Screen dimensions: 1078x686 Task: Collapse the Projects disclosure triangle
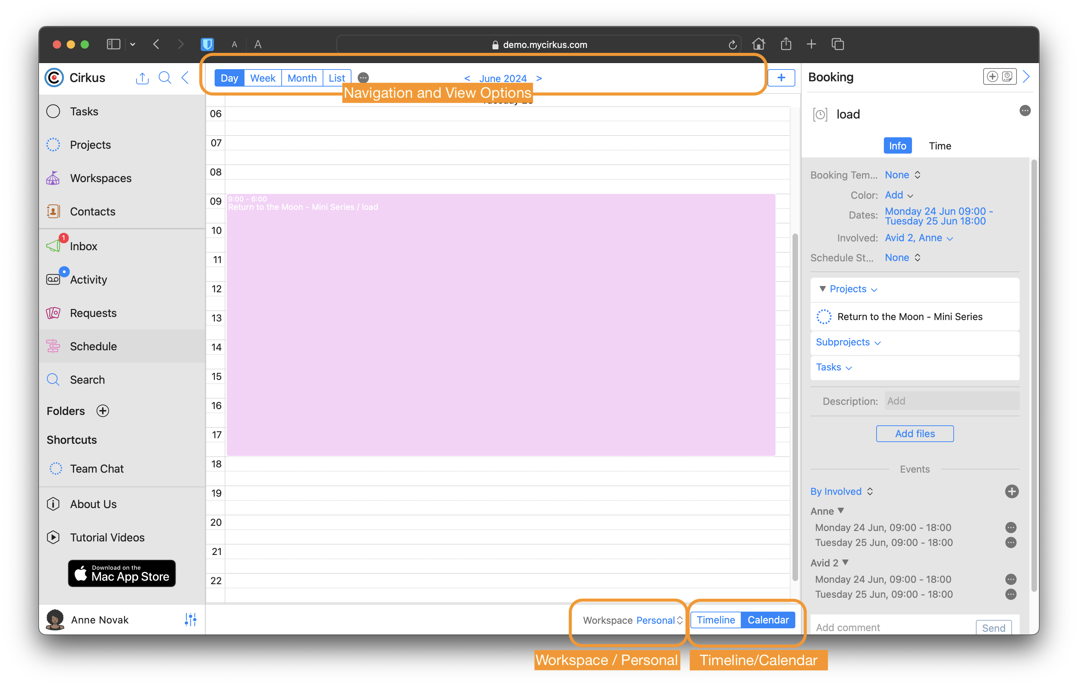tap(822, 289)
